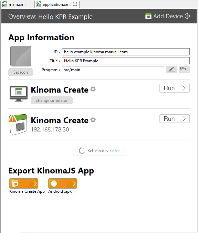
Task: Click the device icon with warning triangle
Action: pos(18,124)
